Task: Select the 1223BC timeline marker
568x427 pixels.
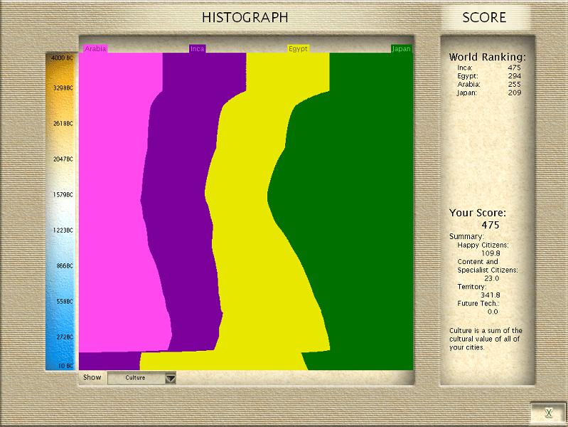Action: click(62, 231)
